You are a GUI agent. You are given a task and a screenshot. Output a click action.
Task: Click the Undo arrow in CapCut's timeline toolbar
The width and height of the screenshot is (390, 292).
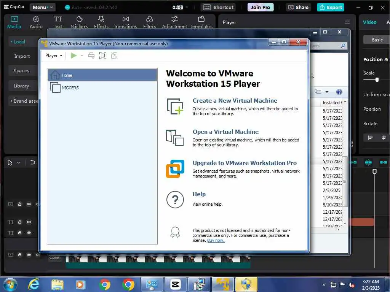pyautogui.click(x=33, y=162)
